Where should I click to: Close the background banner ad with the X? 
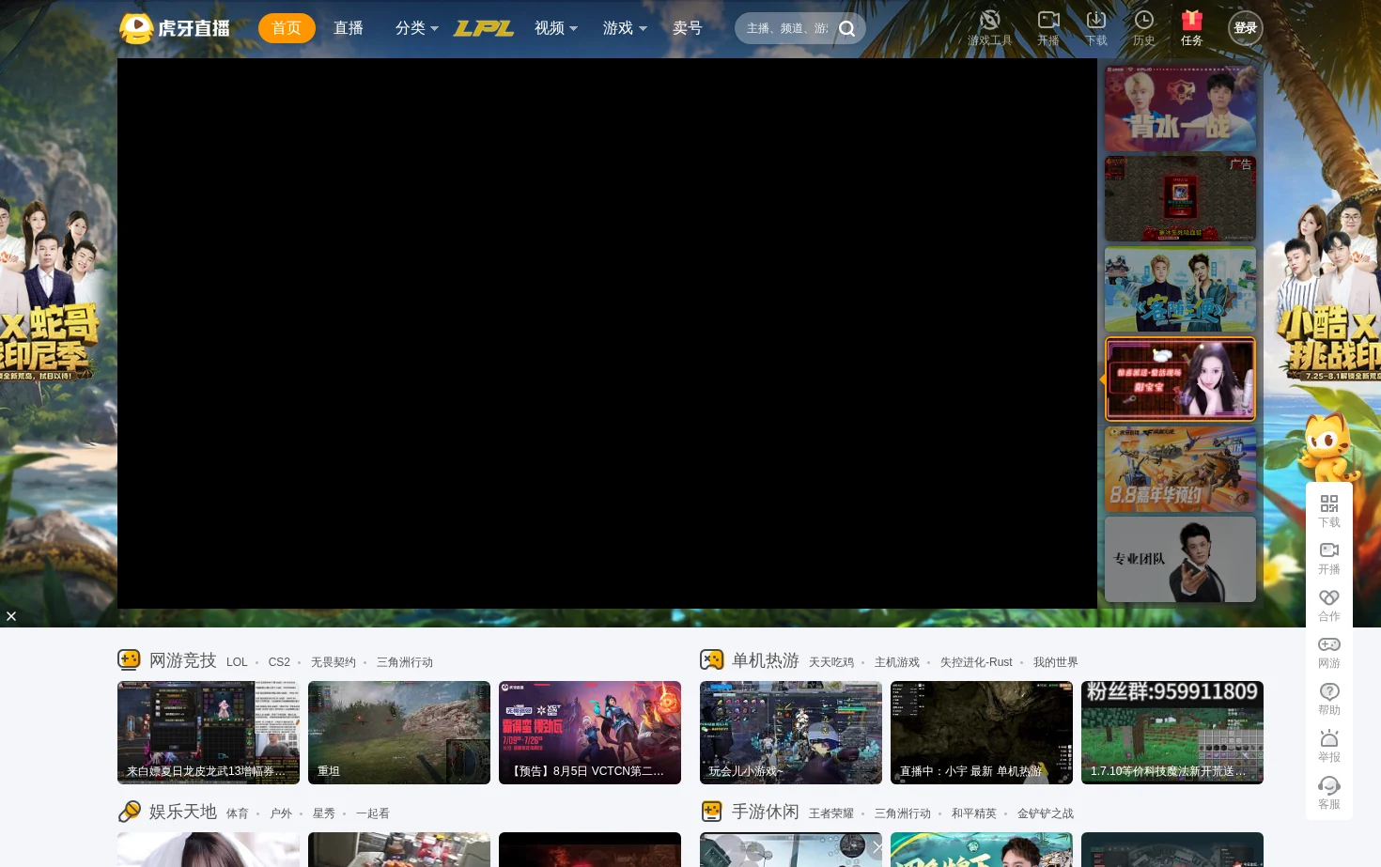[x=11, y=616]
